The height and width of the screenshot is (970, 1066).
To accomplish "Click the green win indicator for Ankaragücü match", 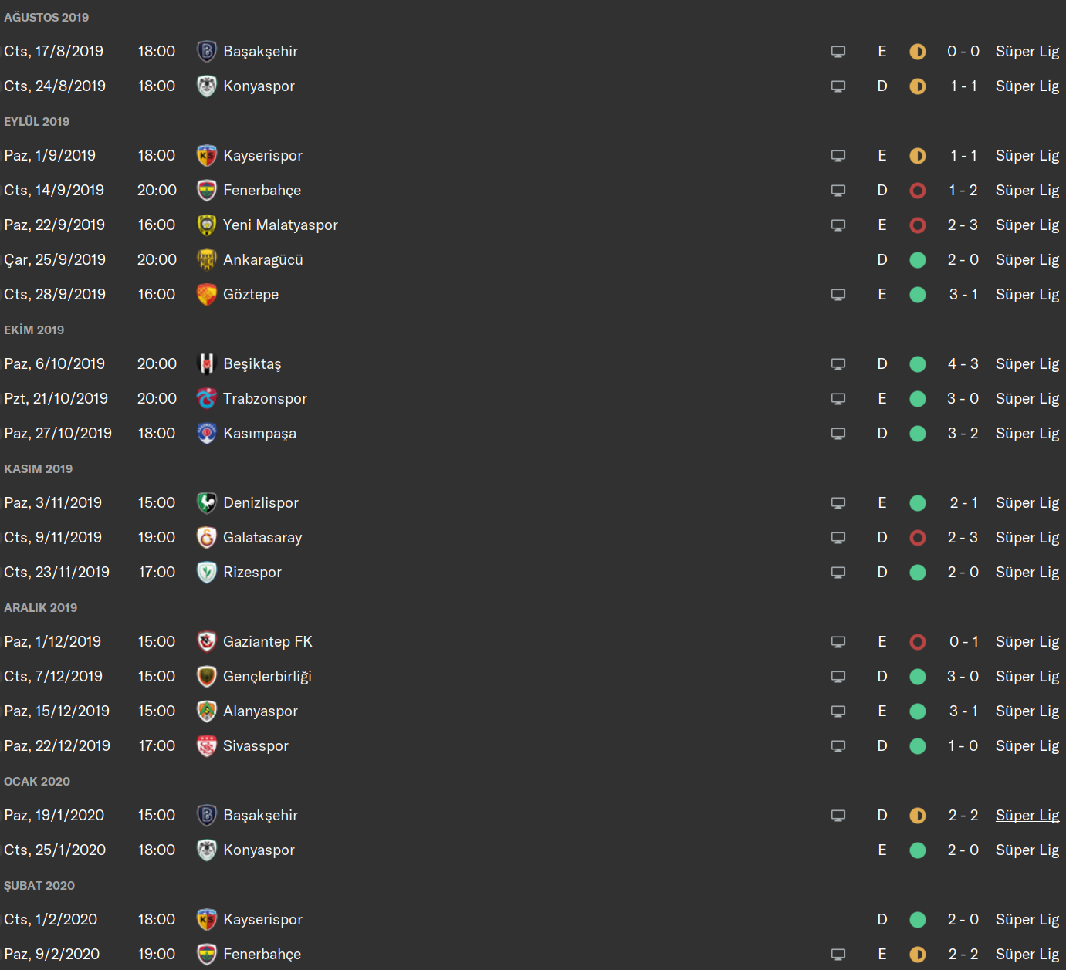I will point(918,260).
